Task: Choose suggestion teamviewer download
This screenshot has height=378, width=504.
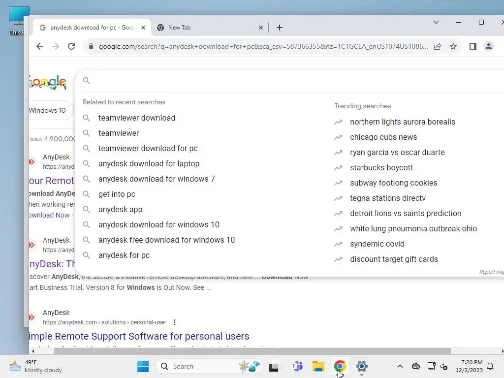Action: (137, 118)
